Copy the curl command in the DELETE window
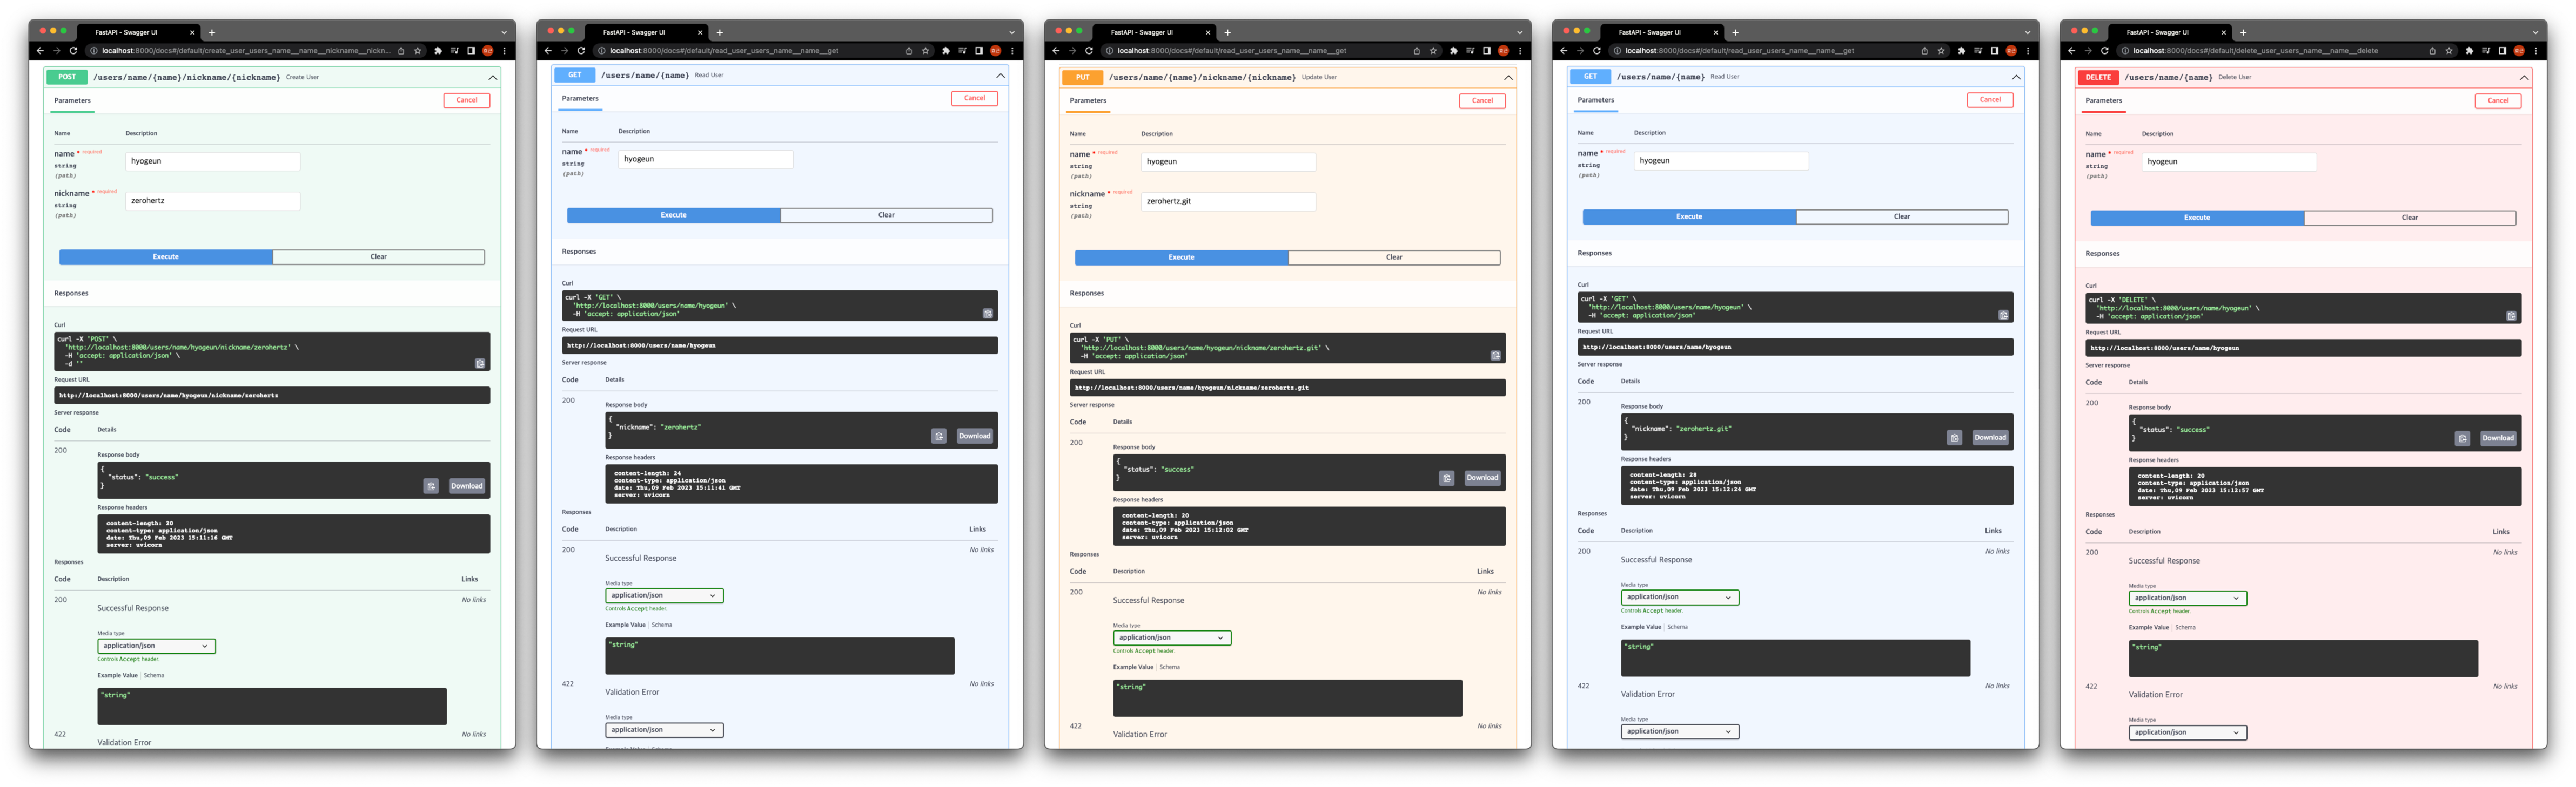 pyautogui.click(x=2511, y=316)
